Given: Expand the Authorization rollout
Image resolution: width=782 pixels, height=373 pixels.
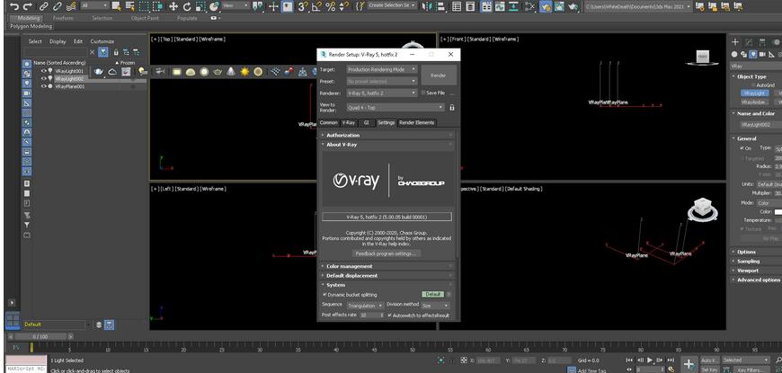Looking at the screenshot, I should 387,135.
